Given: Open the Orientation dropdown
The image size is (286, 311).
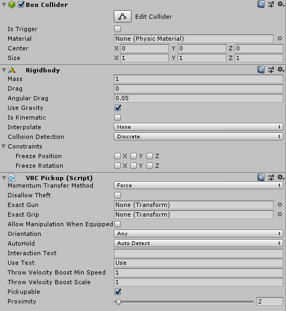Looking at the screenshot, I should pos(199,234).
